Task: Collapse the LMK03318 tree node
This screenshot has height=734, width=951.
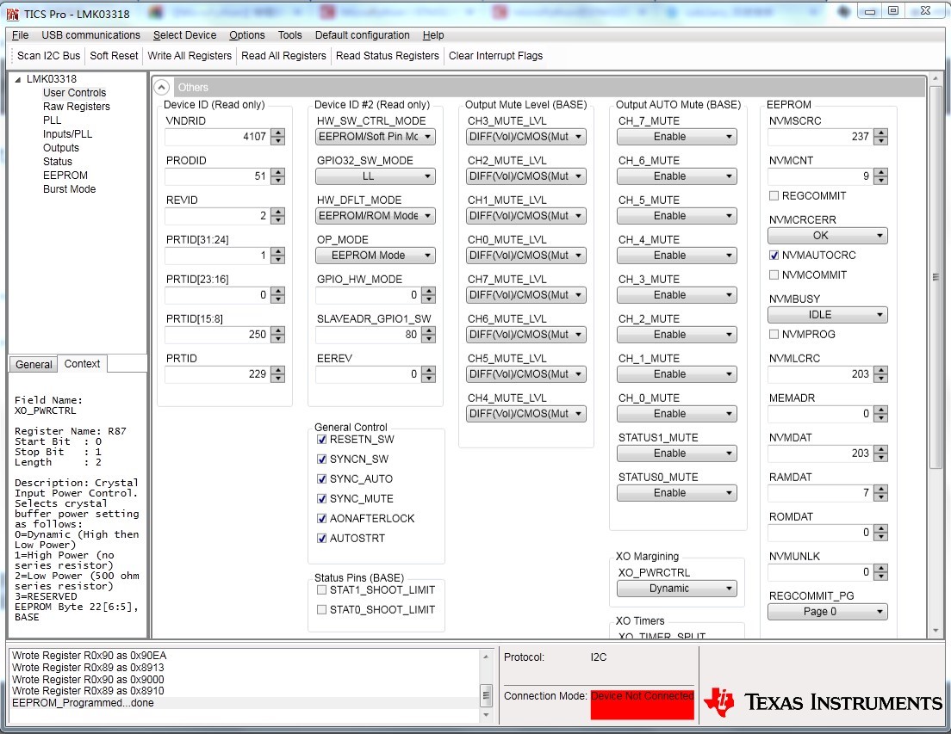Action: tap(17, 79)
